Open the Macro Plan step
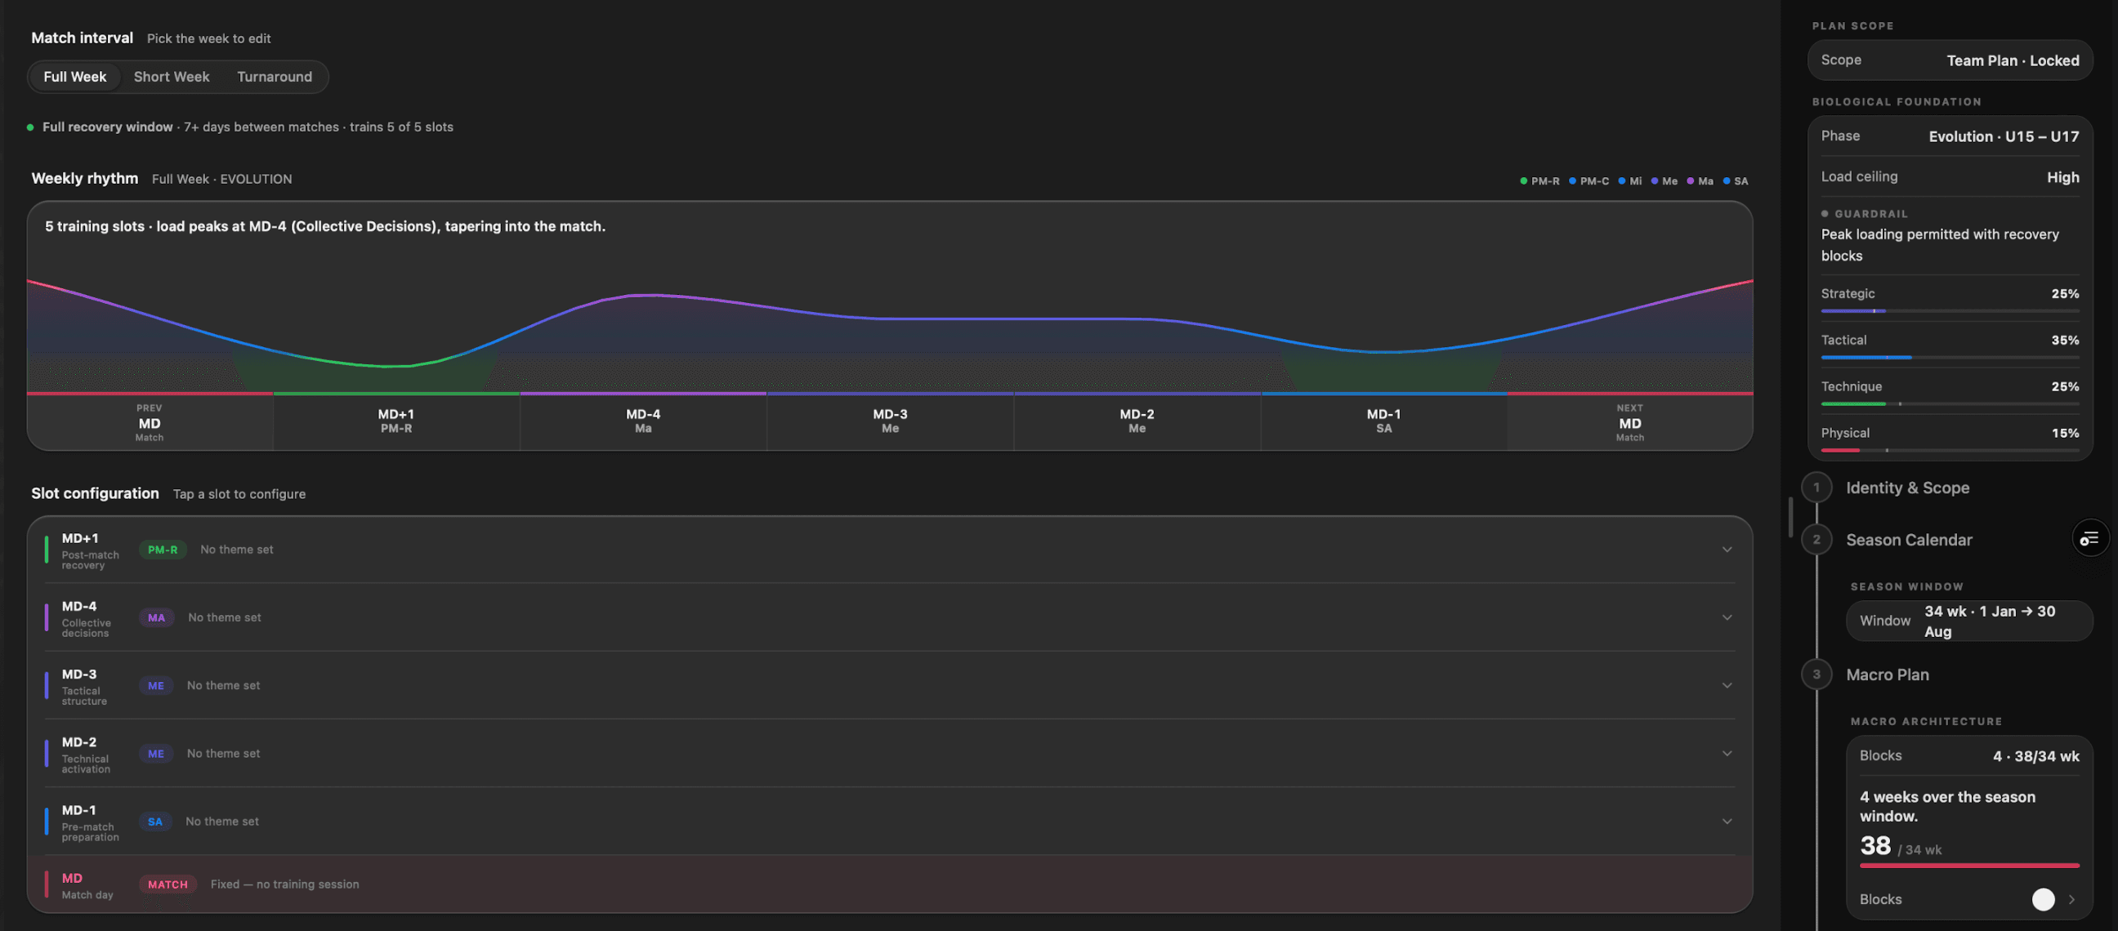Screen dimensions: 2118x931 pyautogui.click(x=1887, y=675)
